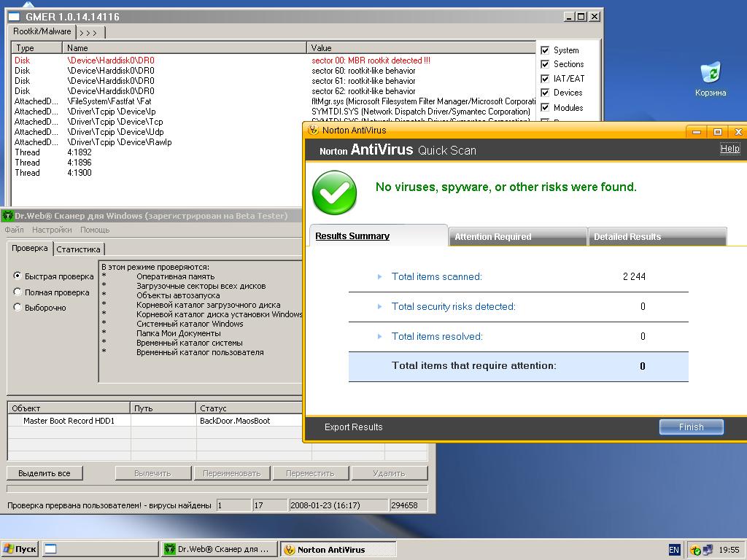Click the EN language indicator in taskbar
The height and width of the screenshot is (560, 747).
coord(673,550)
